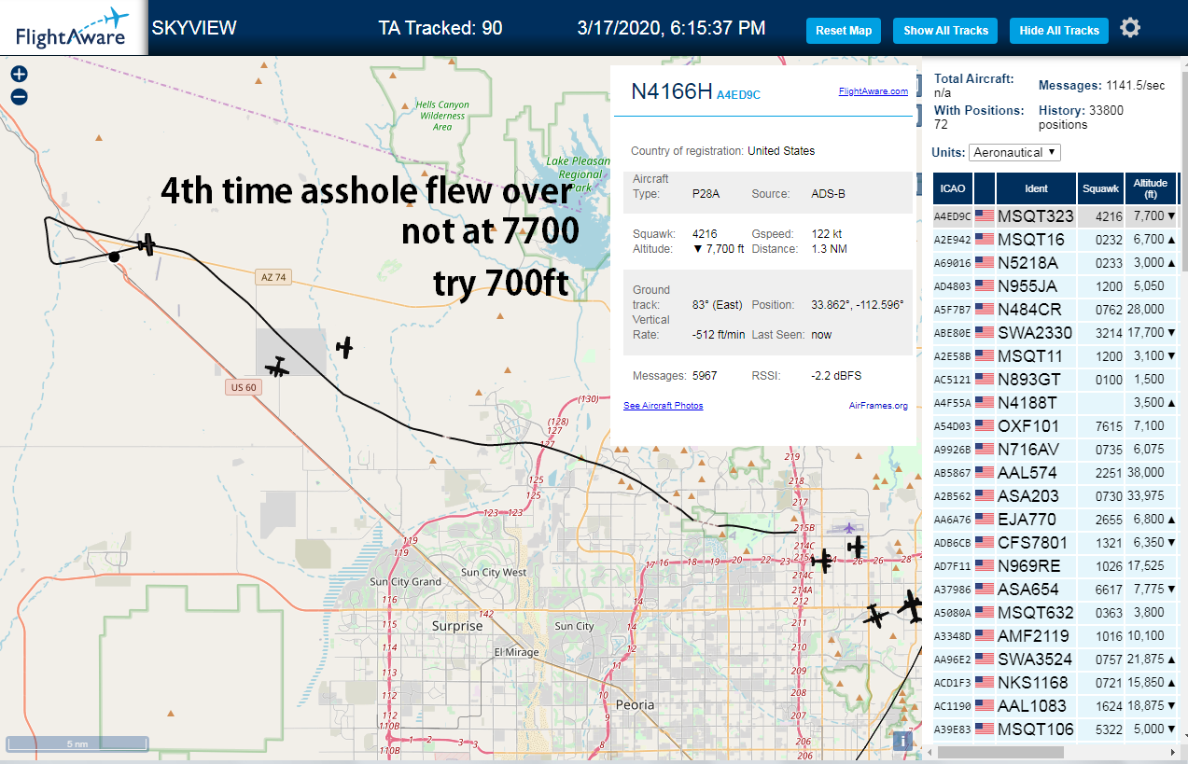Select the MSQT16 row
Viewport: 1188px width, 764px height.
click(1055, 239)
